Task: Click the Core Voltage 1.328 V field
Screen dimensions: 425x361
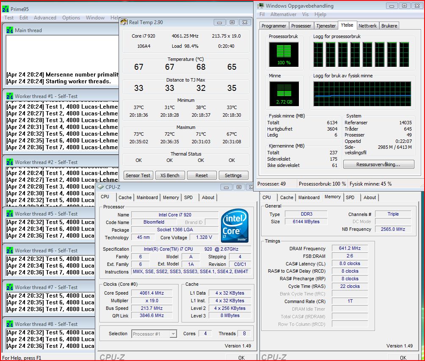Action: 204,237
